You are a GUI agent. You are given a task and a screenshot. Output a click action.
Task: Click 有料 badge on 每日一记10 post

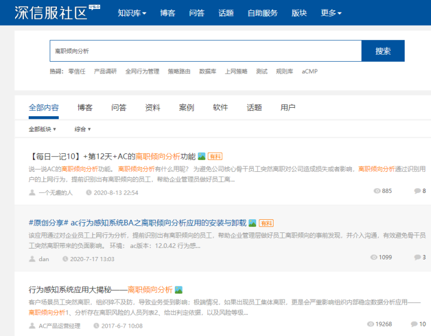(215, 156)
